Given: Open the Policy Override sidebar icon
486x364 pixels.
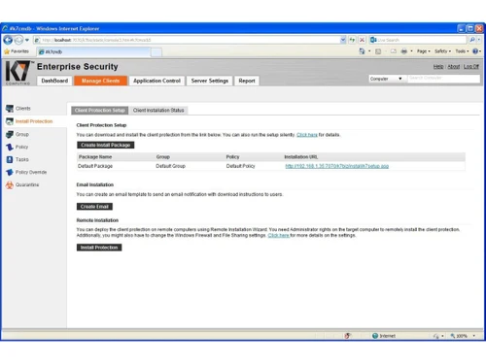Looking at the screenshot, I should (10, 172).
